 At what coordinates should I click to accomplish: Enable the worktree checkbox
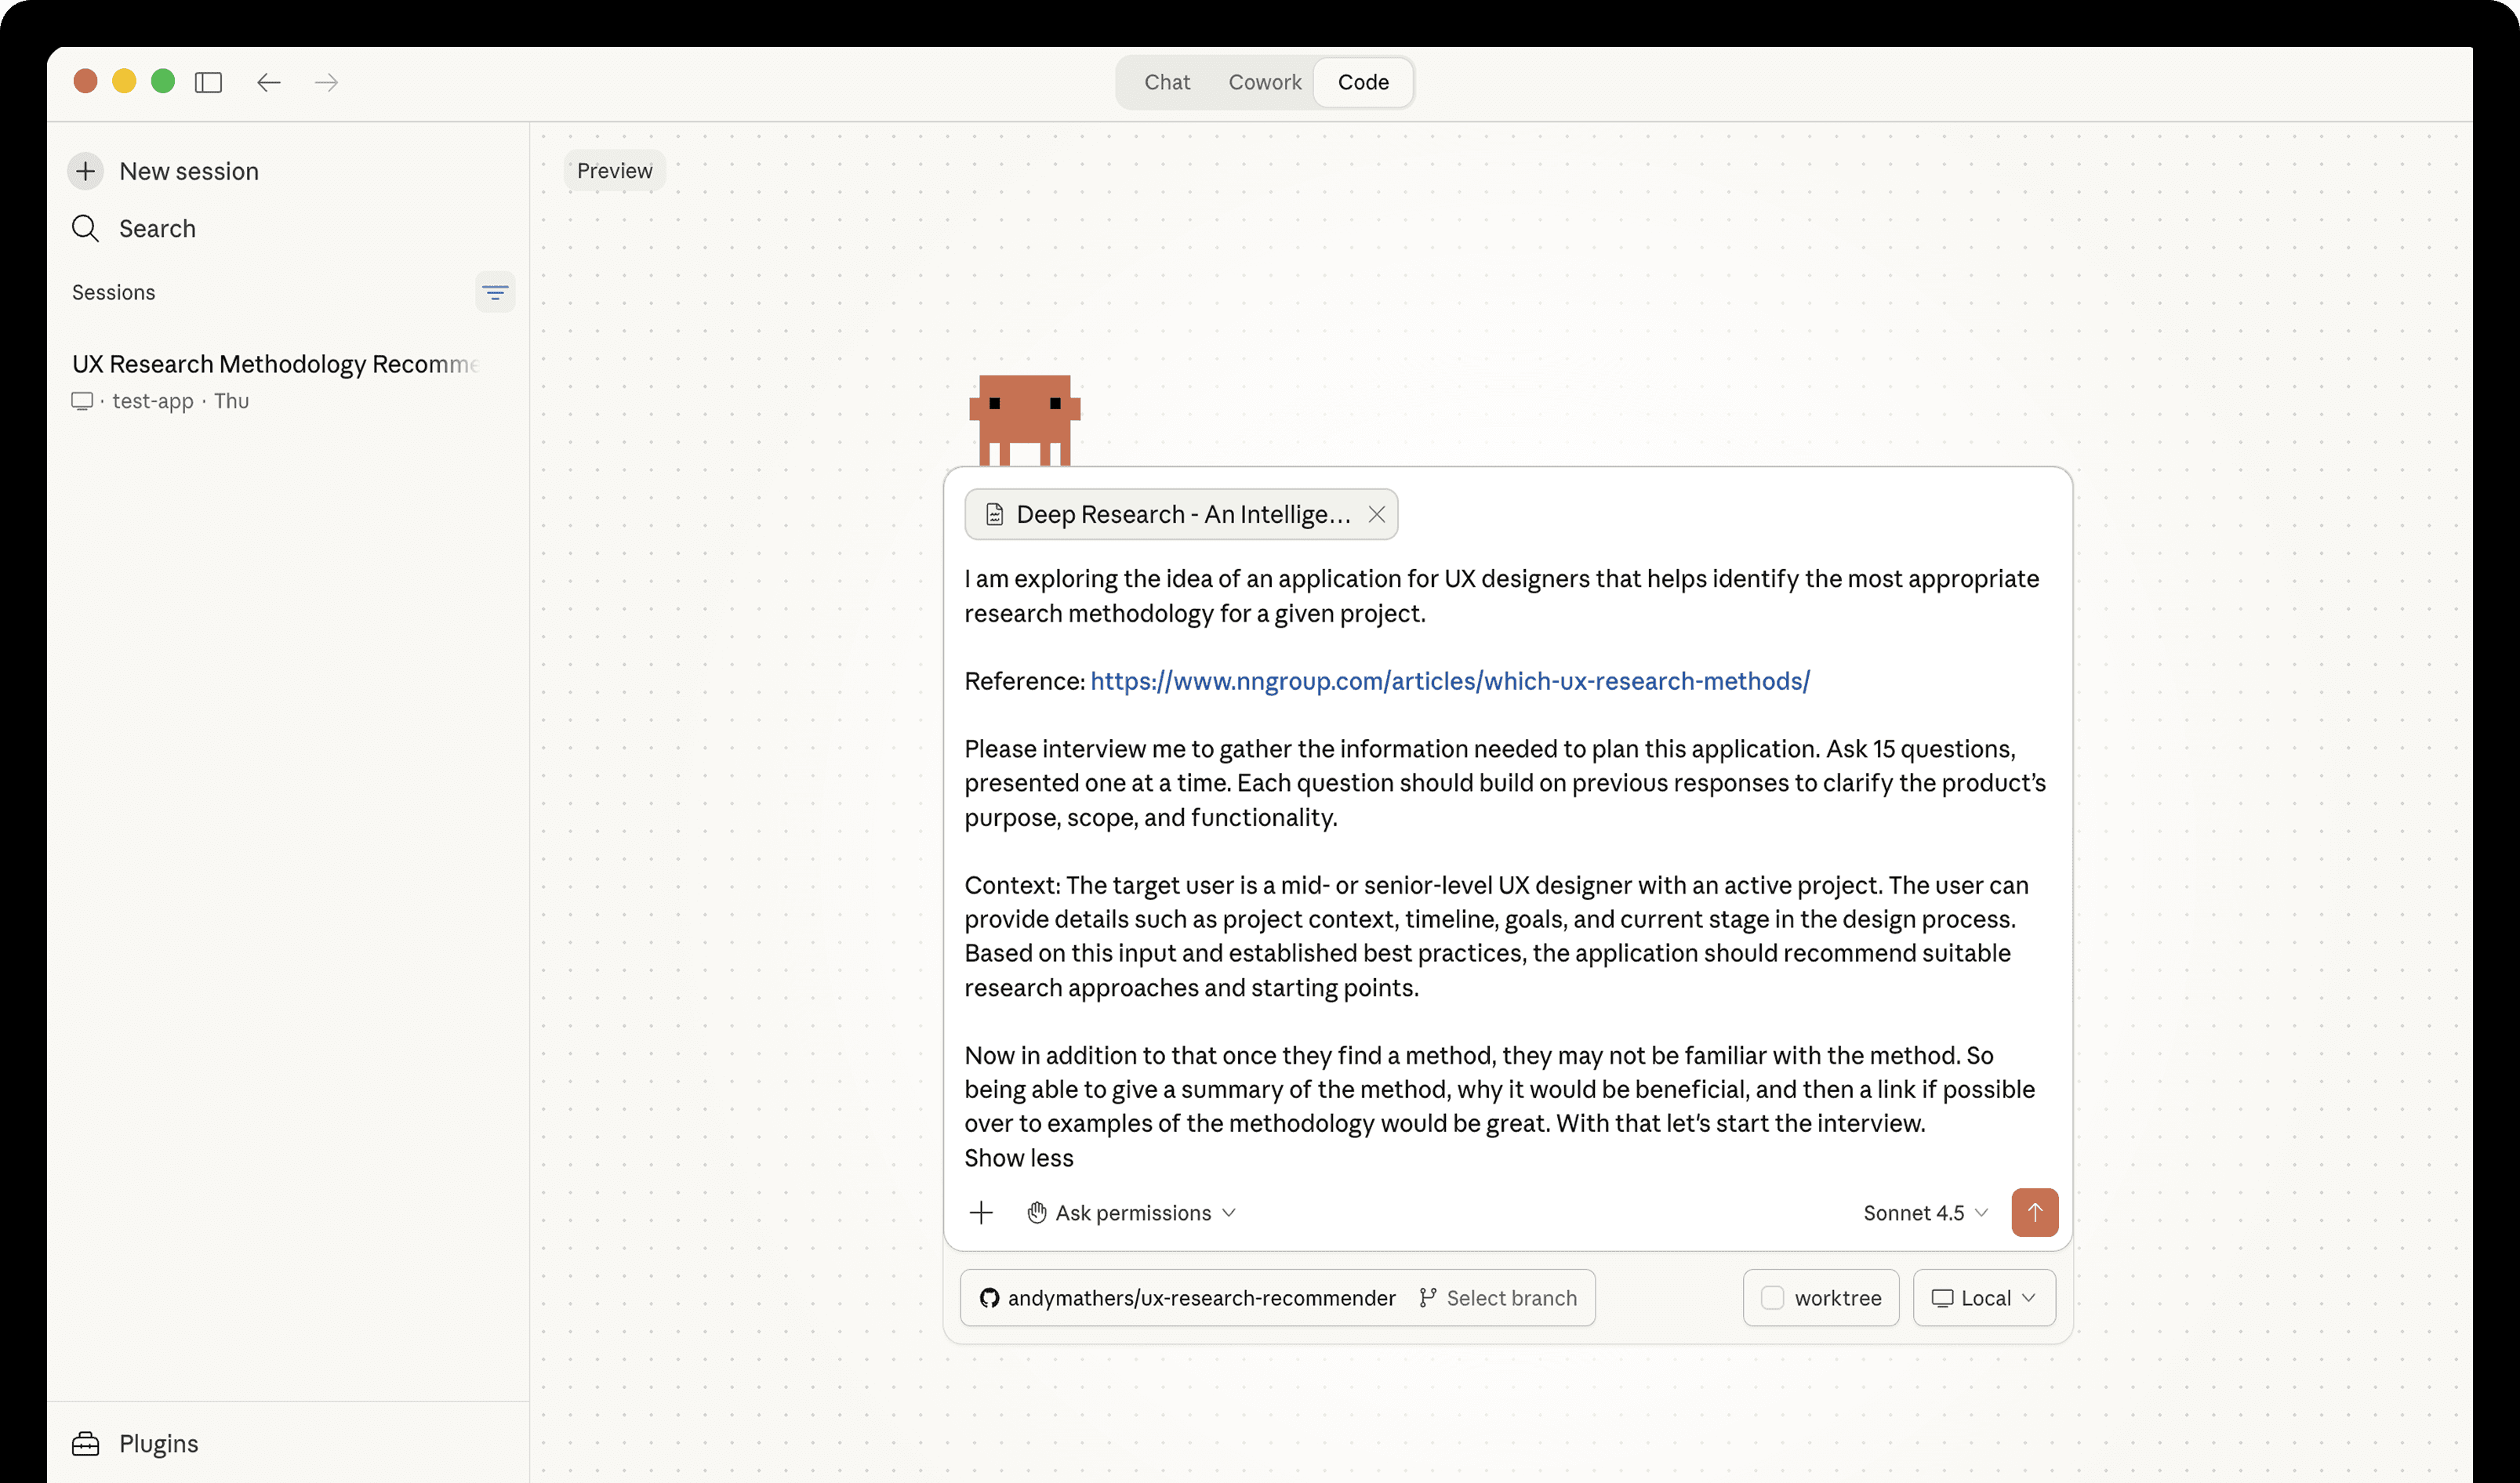click(1772, 1297)
